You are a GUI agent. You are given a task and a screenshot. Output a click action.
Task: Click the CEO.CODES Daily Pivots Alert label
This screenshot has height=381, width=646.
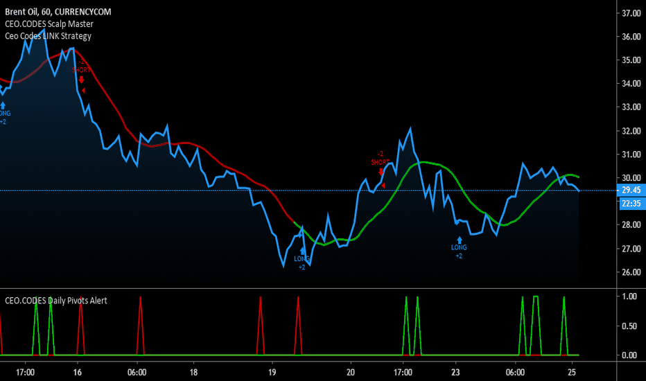click(56, 301)
